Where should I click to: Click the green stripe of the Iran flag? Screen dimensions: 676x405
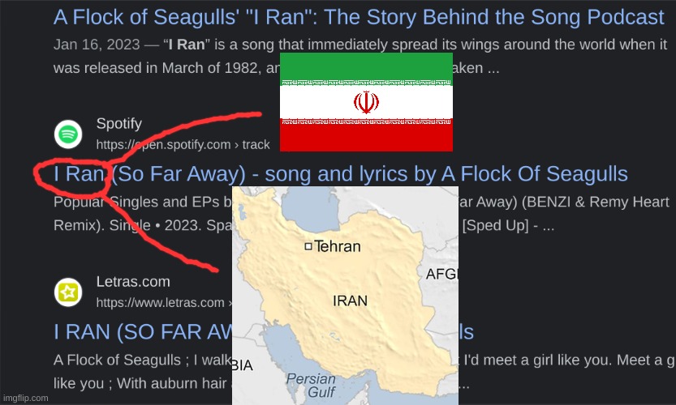coord(366,65)
